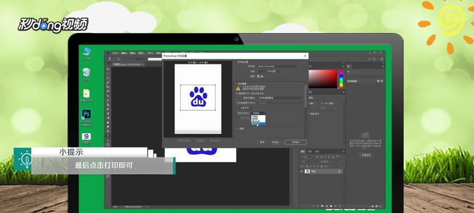Select the Brush tool

coord(108,100)
